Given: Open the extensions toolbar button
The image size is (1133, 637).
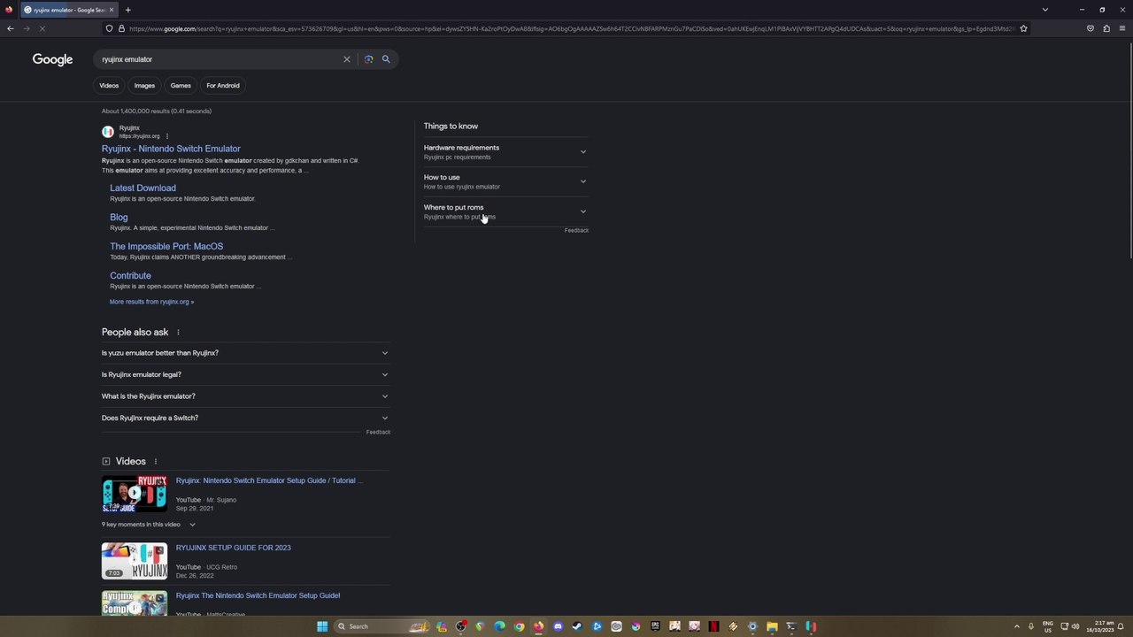Looking at the screenshot, I should point(1106,28).
